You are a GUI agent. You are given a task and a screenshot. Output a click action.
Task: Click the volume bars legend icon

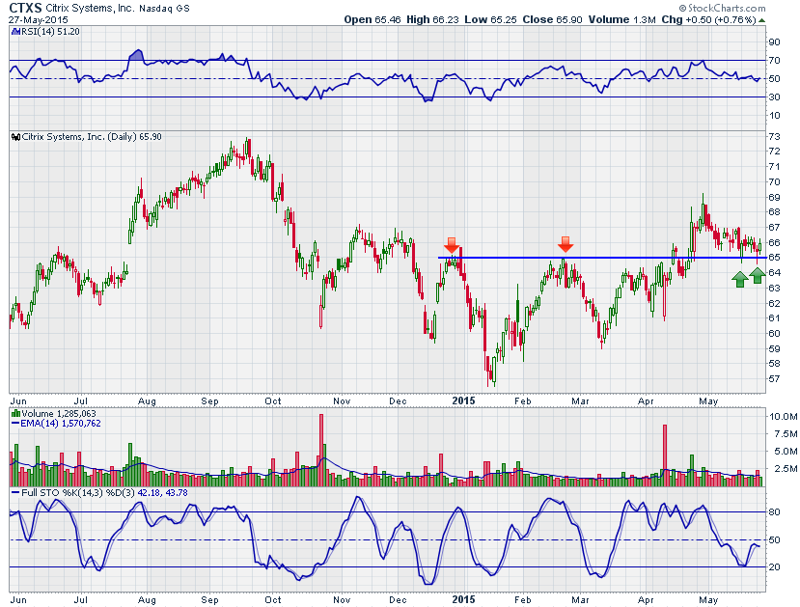pyautogui.click(x=15, y=414)
